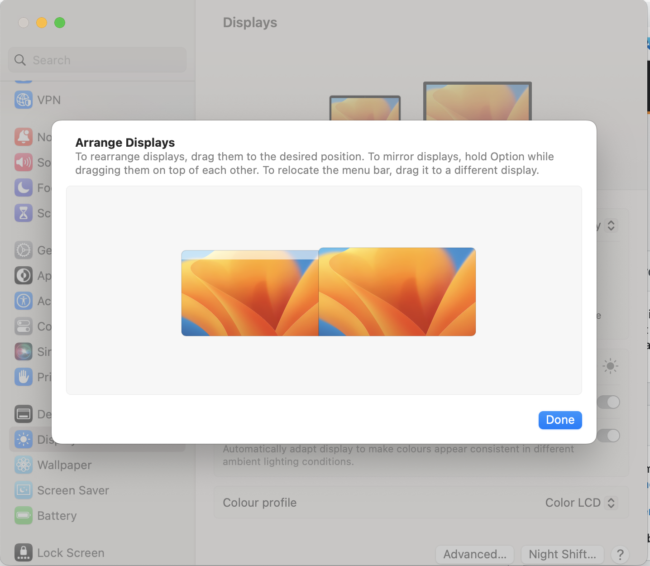Open Privacy hand icon in sidebar
The image size is (650, 566).
[24, 377]
